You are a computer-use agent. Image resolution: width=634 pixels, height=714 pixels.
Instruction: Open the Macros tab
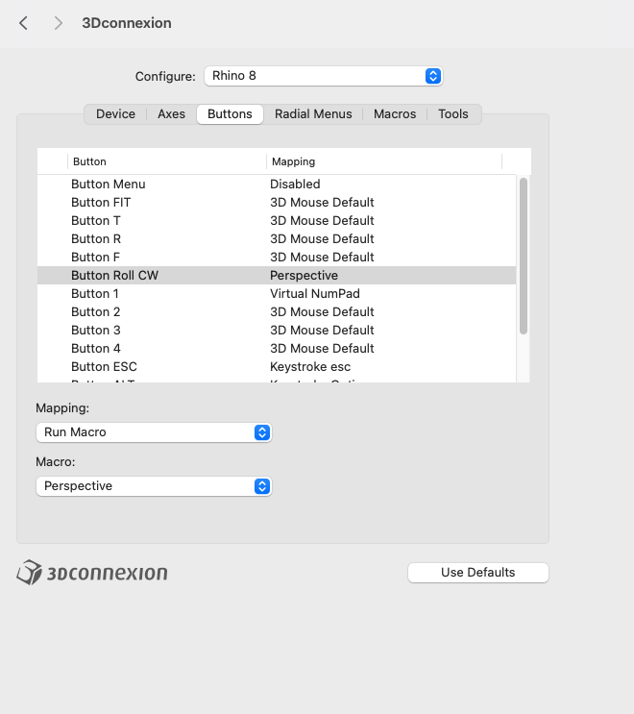pos(395,113)
